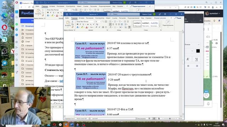This screenshot has height=127, width=227.
Task: Click Save icon in front Word title bar
Action: click(x=67, y=14)
